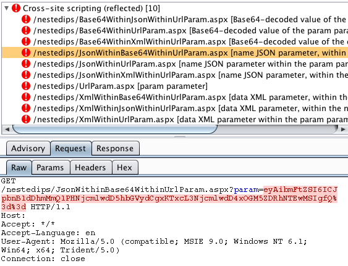This screenshot has height=266, width=348.
Task: Open the Hex view tab
Action: tap(125, 167)
